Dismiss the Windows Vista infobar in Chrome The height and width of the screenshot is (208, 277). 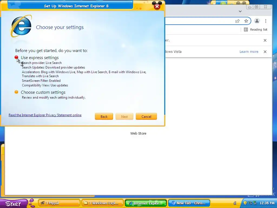point(265,52)
